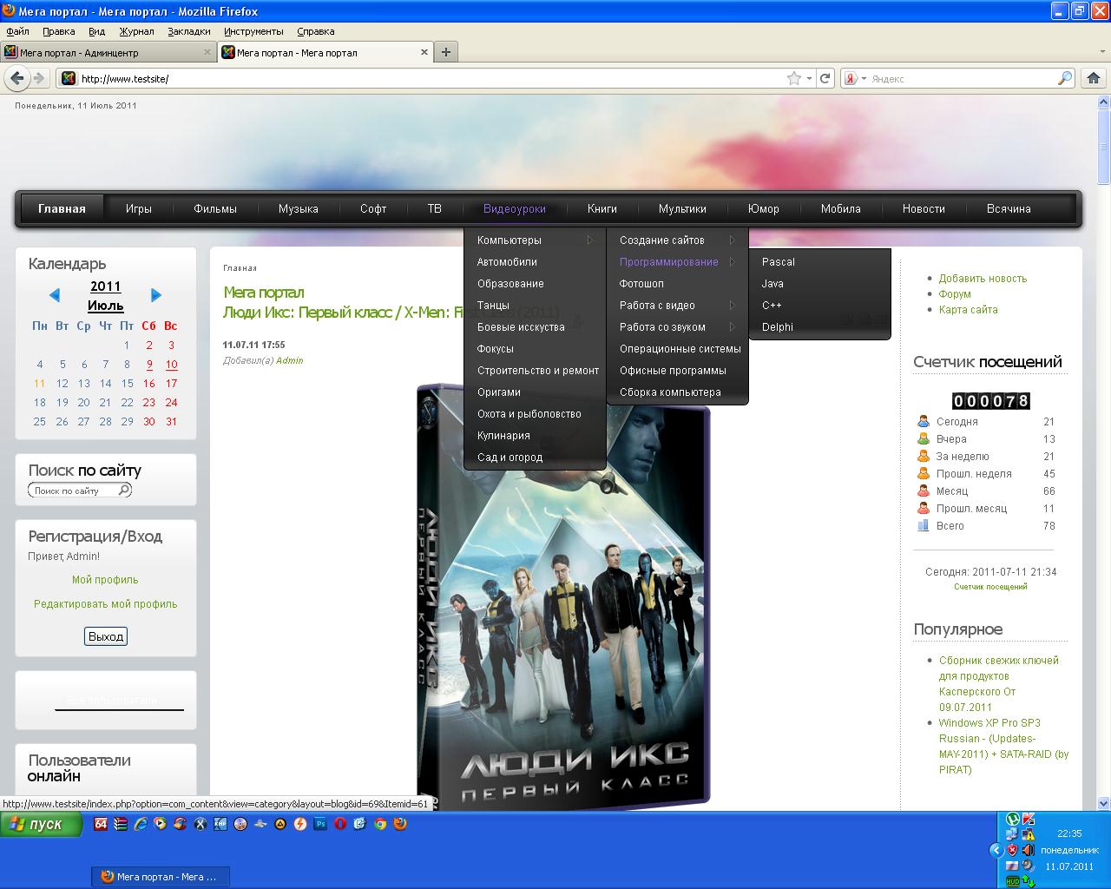Click the Выход logout button
The height and width of the screenshot is (889, 1111).
(106, 636)
